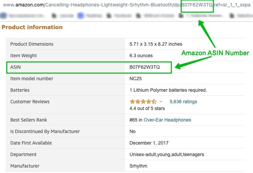Click the Product Dimensions label
Image resolution: width=253 pixels, height=173 pixels.
[32, 44]
